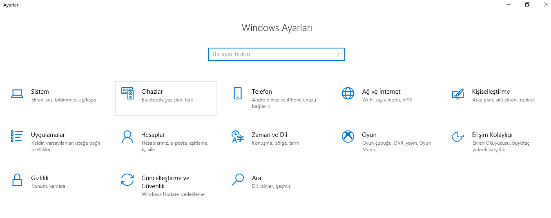Viewport: 551px width, 218px height.
Task: Close the Ayarlar window
Action: pyautogui.click(x=546, y=4)
